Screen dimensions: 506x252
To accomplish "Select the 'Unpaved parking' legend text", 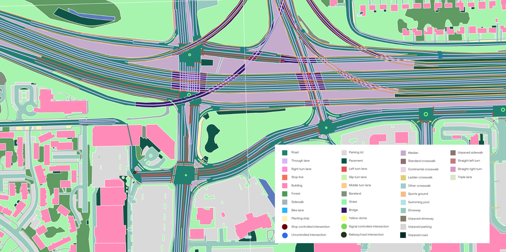I will [x=420, y=227].
